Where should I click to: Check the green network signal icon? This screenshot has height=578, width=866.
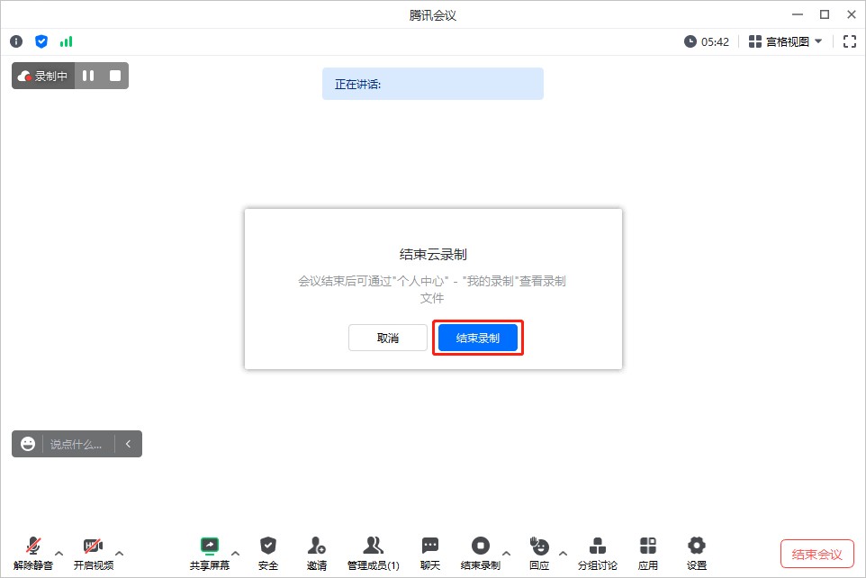coord(66,41)
